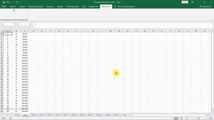The height and width of the screenshot is (120, 214).
Task: Open the Name Box dropdown arrow
Action: tap(13, 24)
